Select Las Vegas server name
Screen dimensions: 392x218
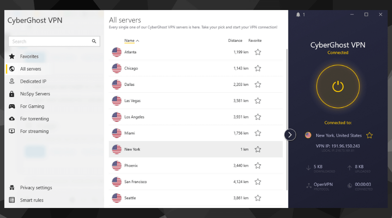coord(132,101)
